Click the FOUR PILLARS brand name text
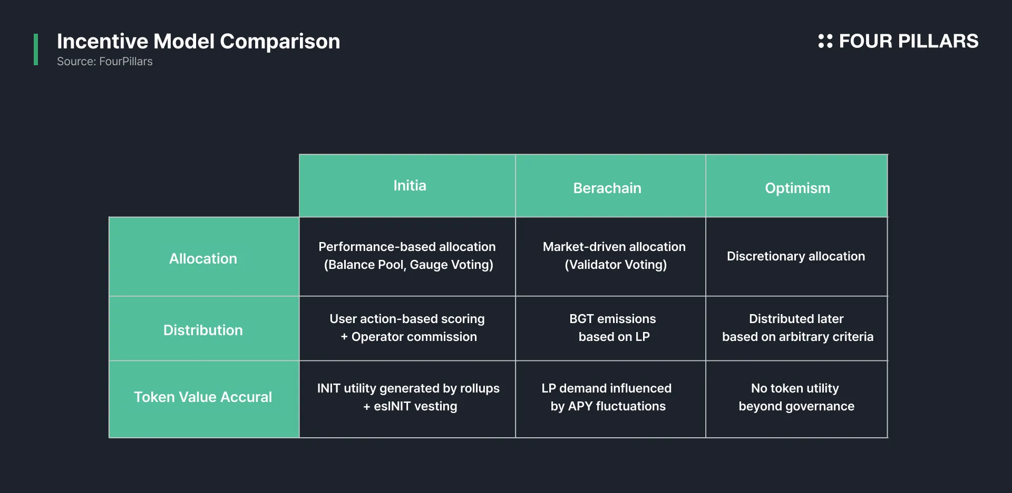1012x493 pixels. pos(908,41)
